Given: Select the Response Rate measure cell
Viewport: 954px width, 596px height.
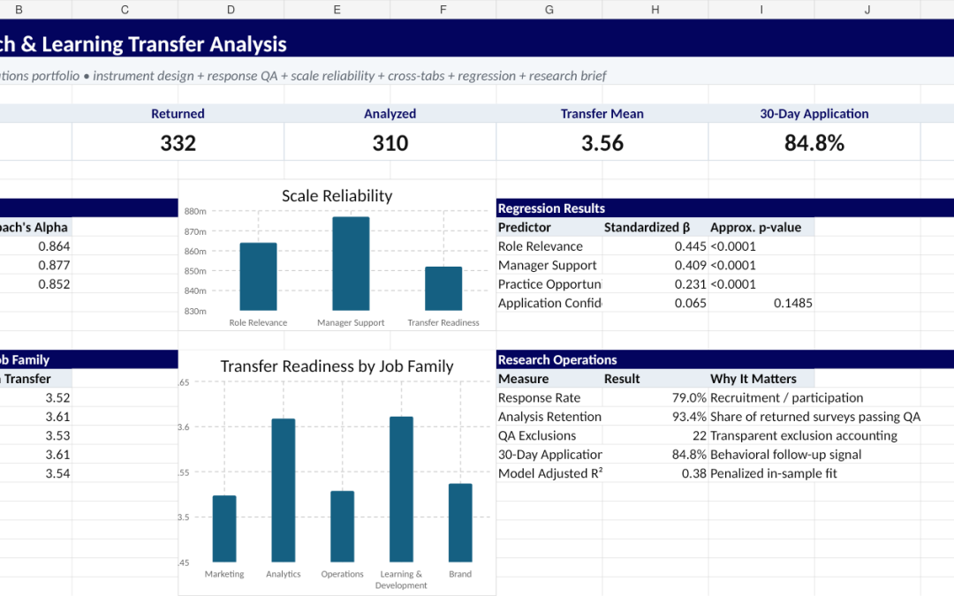Looking at the screenshot, I should [549, 397].
